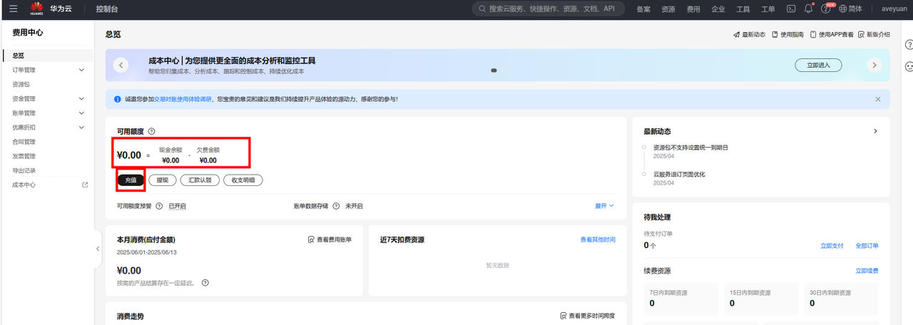The image size is (913, 325).
Task: Click the search magnifier icon
Action: [482, 9]
